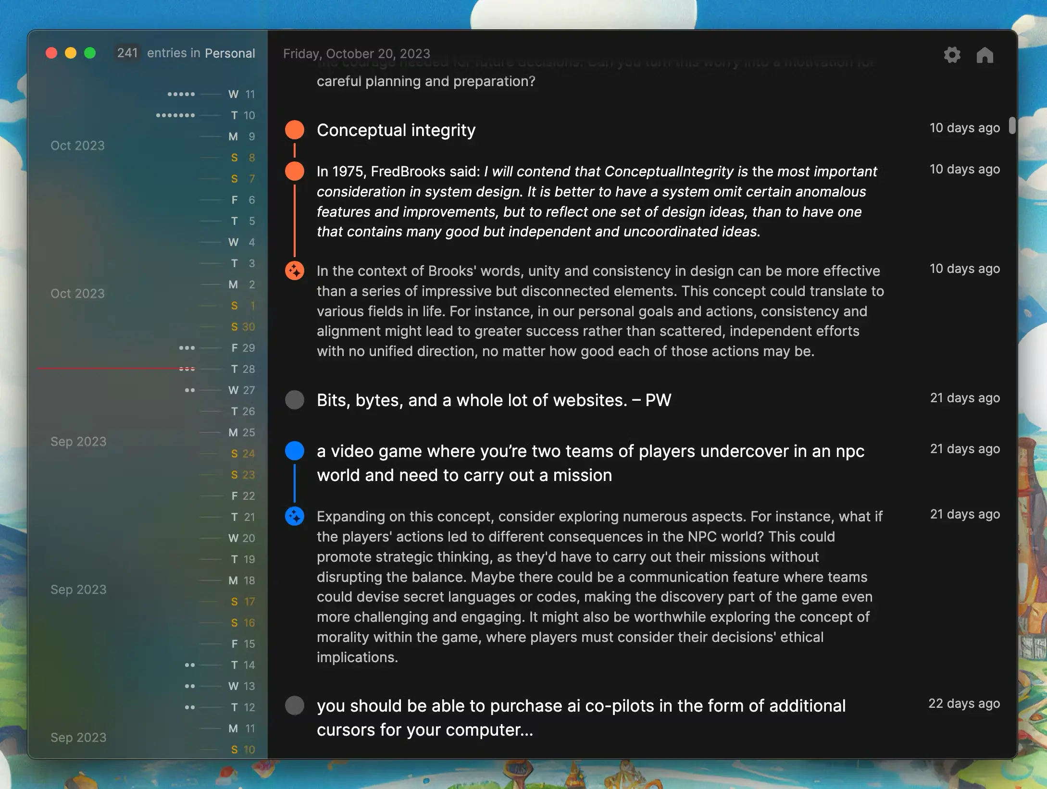Click orange dot beside Conceptual integrity
Image resolution: width=1047 pixels, height=789 pixels.
pyautogui.click(x=295, y=130)
